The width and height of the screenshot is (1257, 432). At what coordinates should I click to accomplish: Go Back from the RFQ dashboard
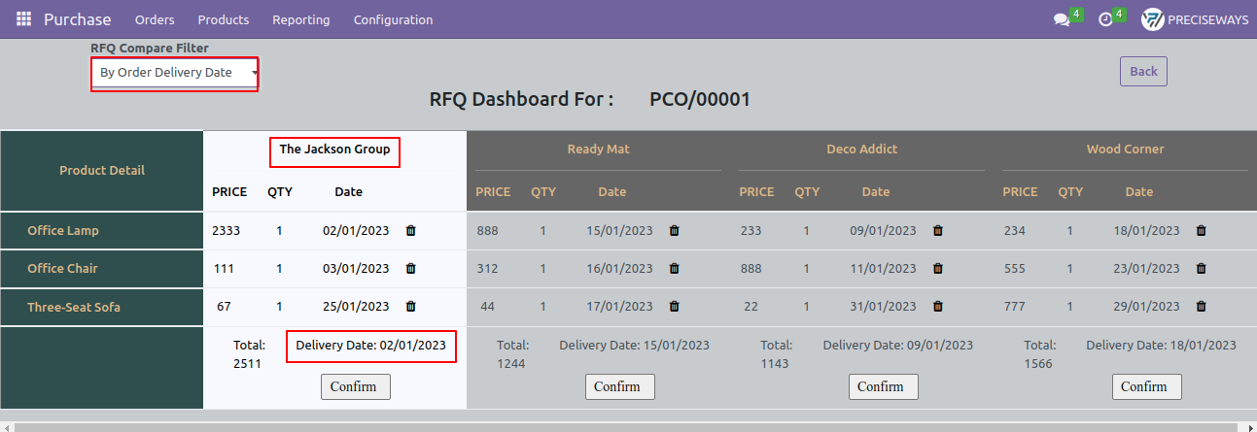[x=1144, y=71]
